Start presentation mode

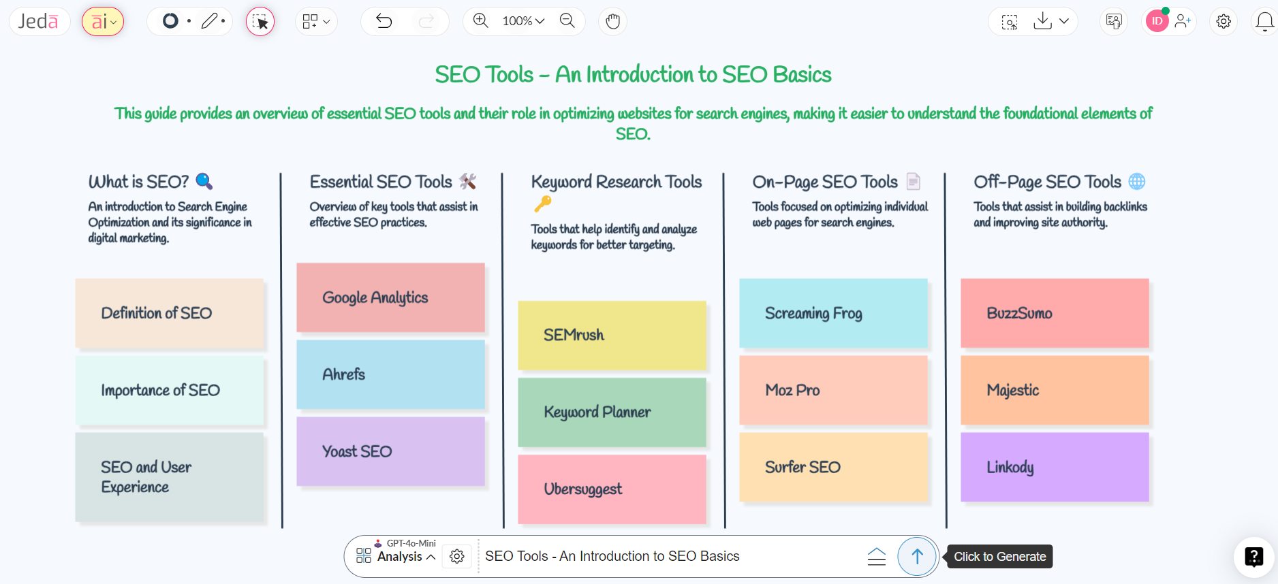[1114, 22]
